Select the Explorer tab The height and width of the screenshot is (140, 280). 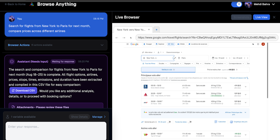pyautogui.click(x=160, y=44)
